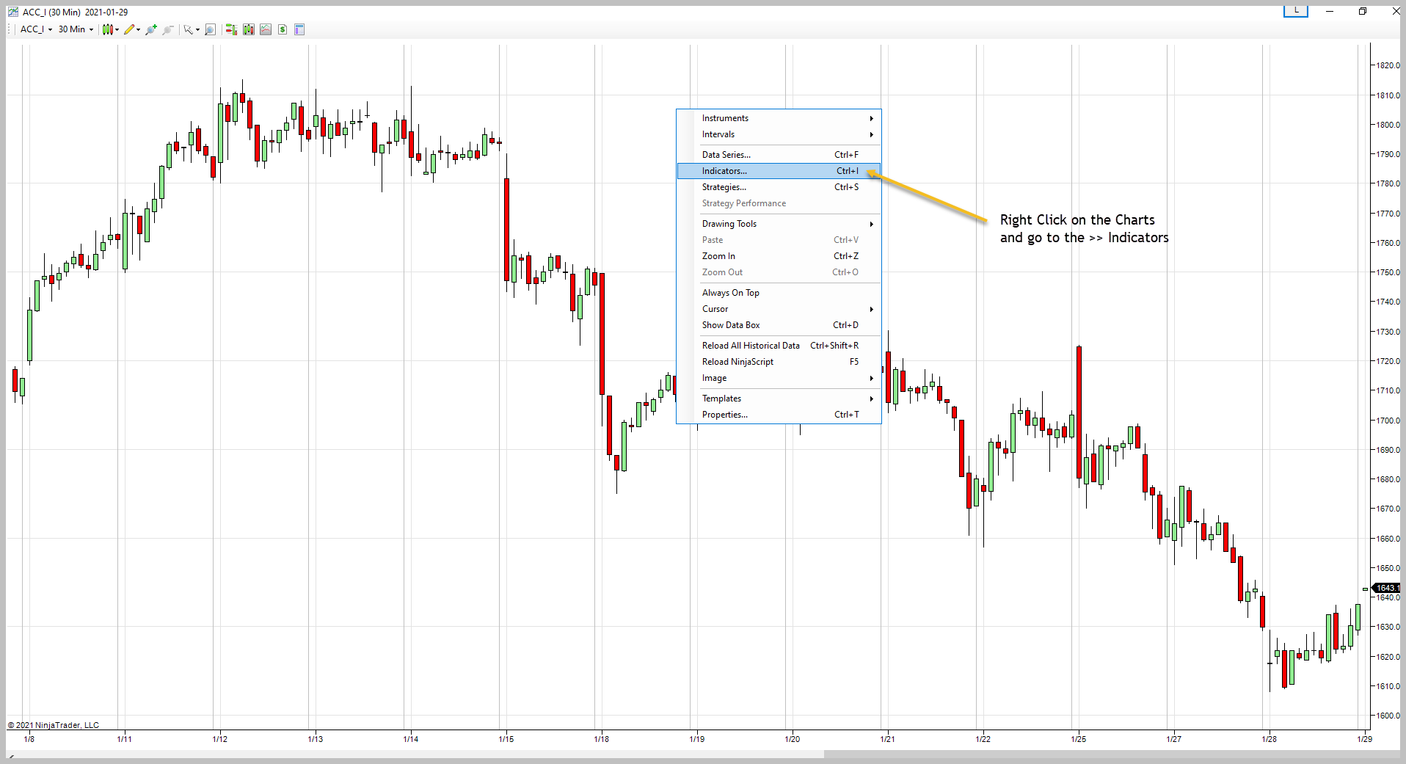Open Properties... from the context menu
Image resolution: width=1406 pixels, height=764 pixels.
tap(779, 415)
